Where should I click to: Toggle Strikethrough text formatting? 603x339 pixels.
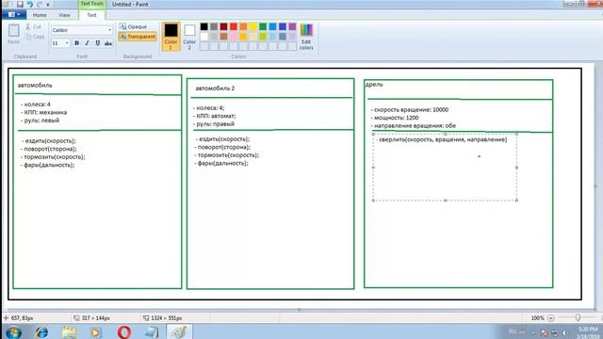(108, 43)
